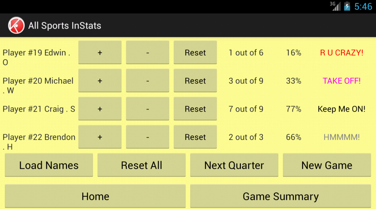Viewport: 376px width, 209px height.
Task: Tap the All Sports InStats app logo
Action: point(16,25)
